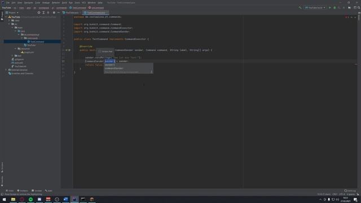This screenshot has width=361, height=203.
Task: Hide the Project tool window
Action: (58, 12)
